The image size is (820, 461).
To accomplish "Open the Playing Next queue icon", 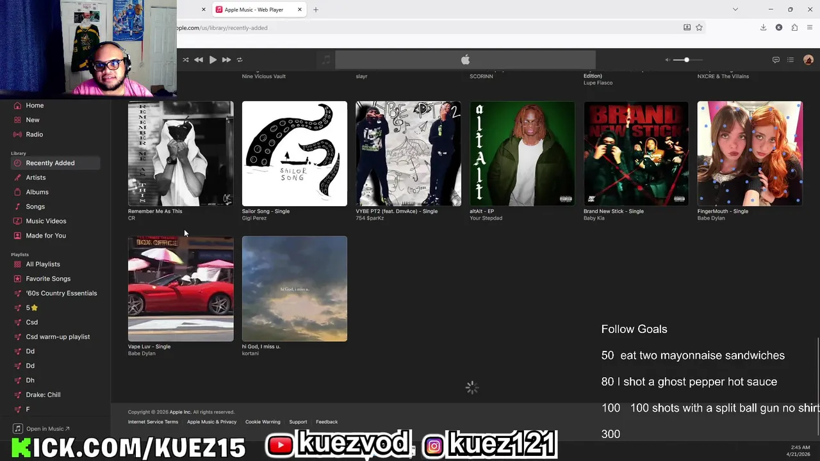I will tap(791, 60).
